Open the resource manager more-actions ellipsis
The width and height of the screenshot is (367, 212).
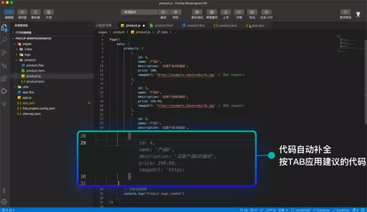tap(89, 25)
